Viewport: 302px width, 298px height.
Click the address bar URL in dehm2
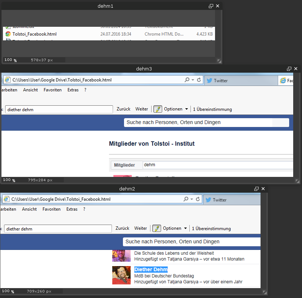coord(61,199)
